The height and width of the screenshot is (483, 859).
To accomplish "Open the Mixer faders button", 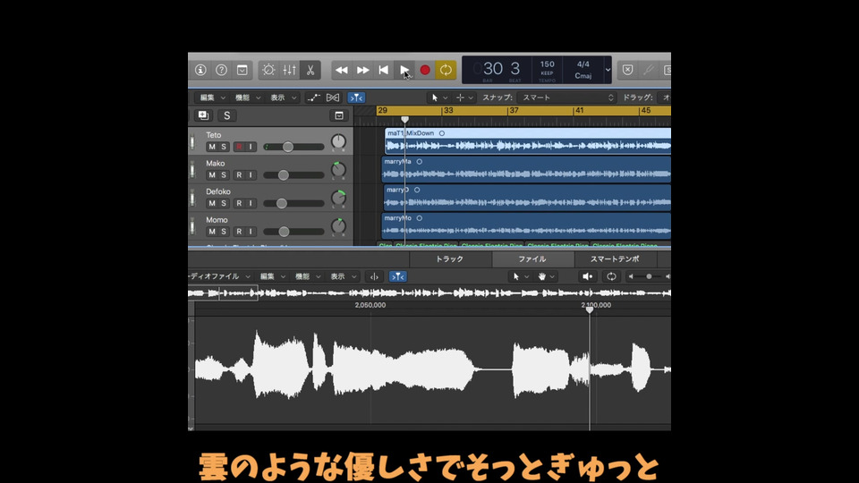I will (x=289, y=70).
